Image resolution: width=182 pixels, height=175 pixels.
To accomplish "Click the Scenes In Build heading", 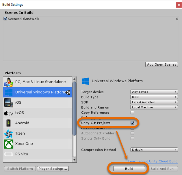I will click(19, 12).
